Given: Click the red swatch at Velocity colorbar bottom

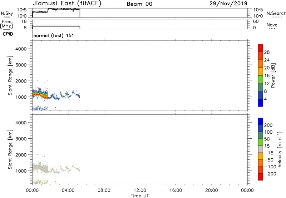Looking at the screenshot, I should [x=261, y=177].
